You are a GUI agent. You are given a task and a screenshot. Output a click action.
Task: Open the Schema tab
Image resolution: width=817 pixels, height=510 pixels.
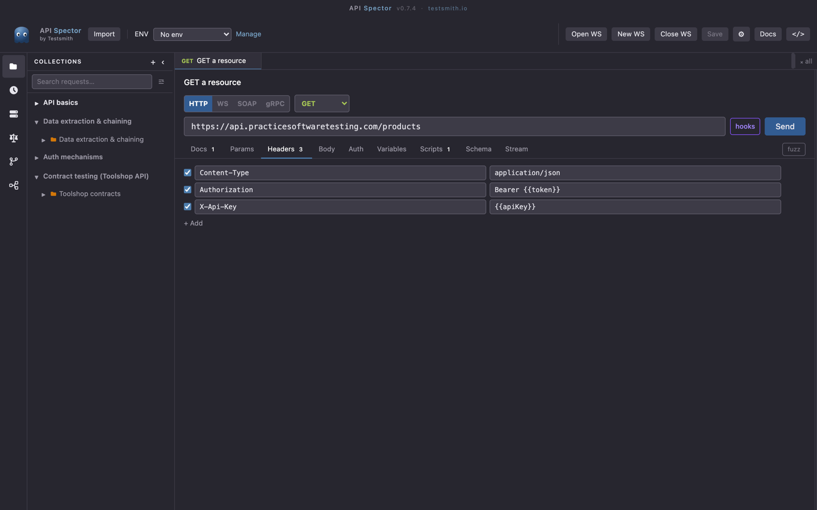tap(478, 149)
